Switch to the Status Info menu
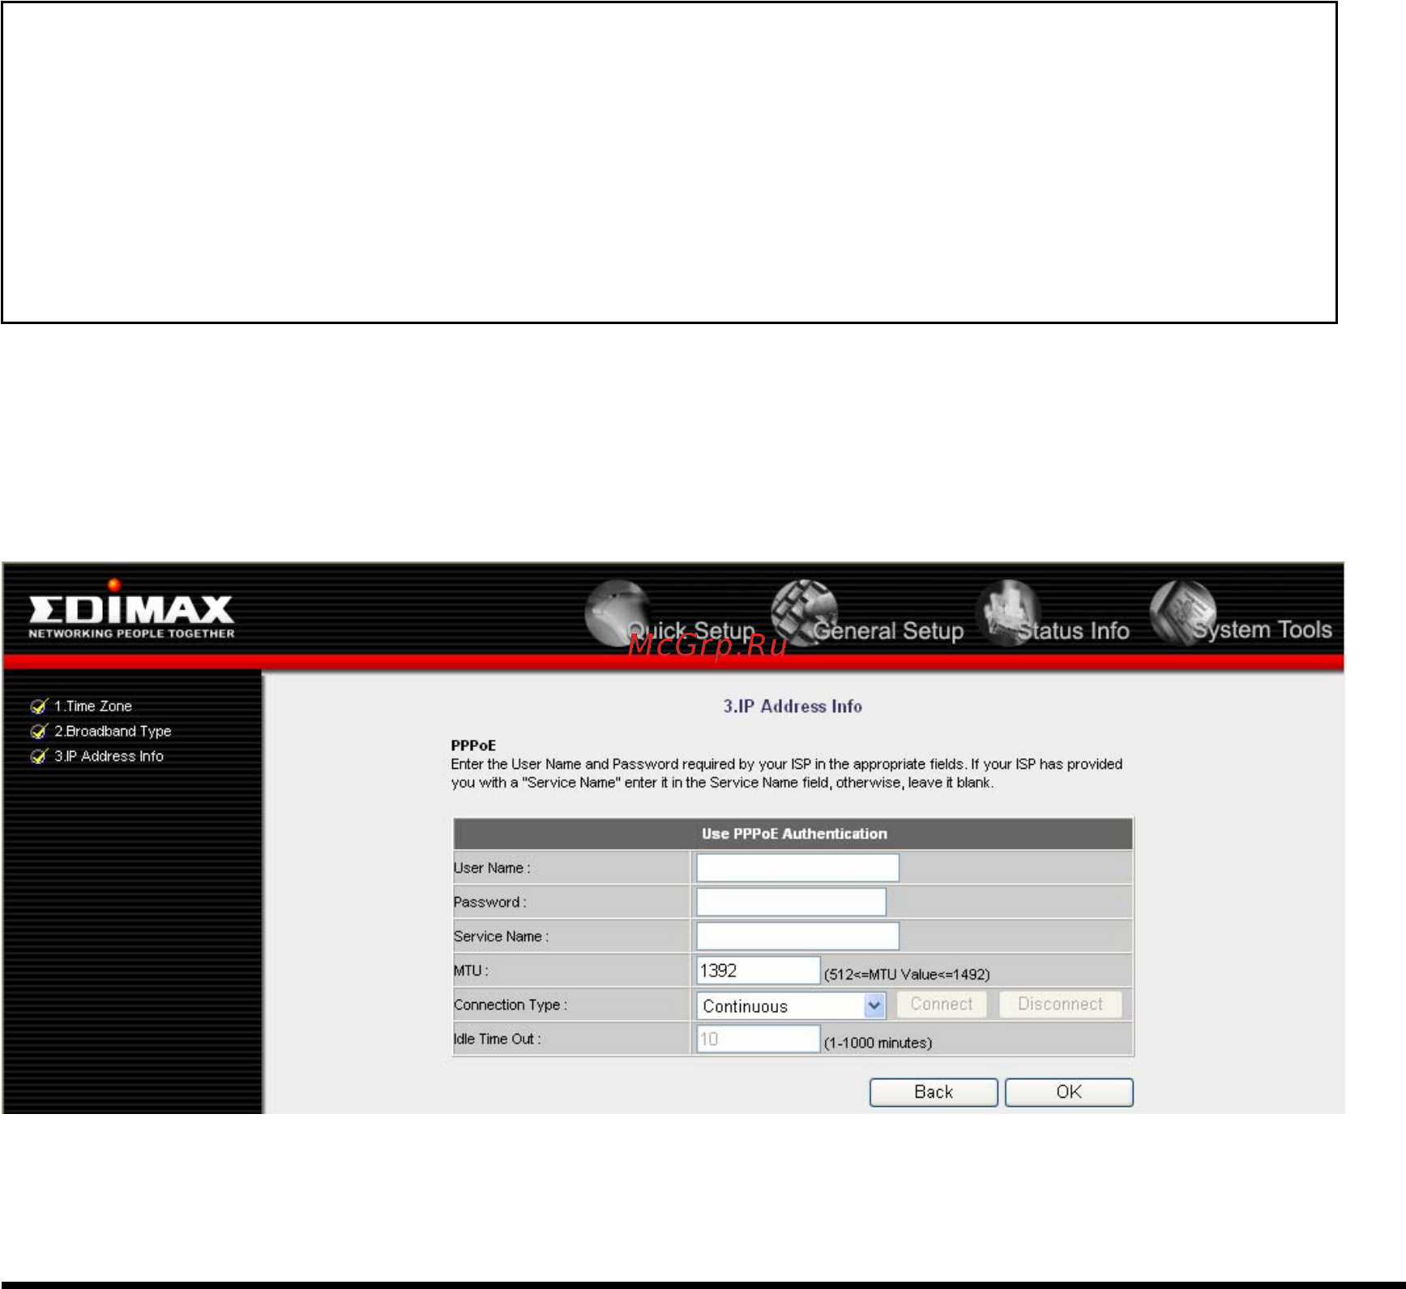1406x1289 pixels. coord(1074,630)
